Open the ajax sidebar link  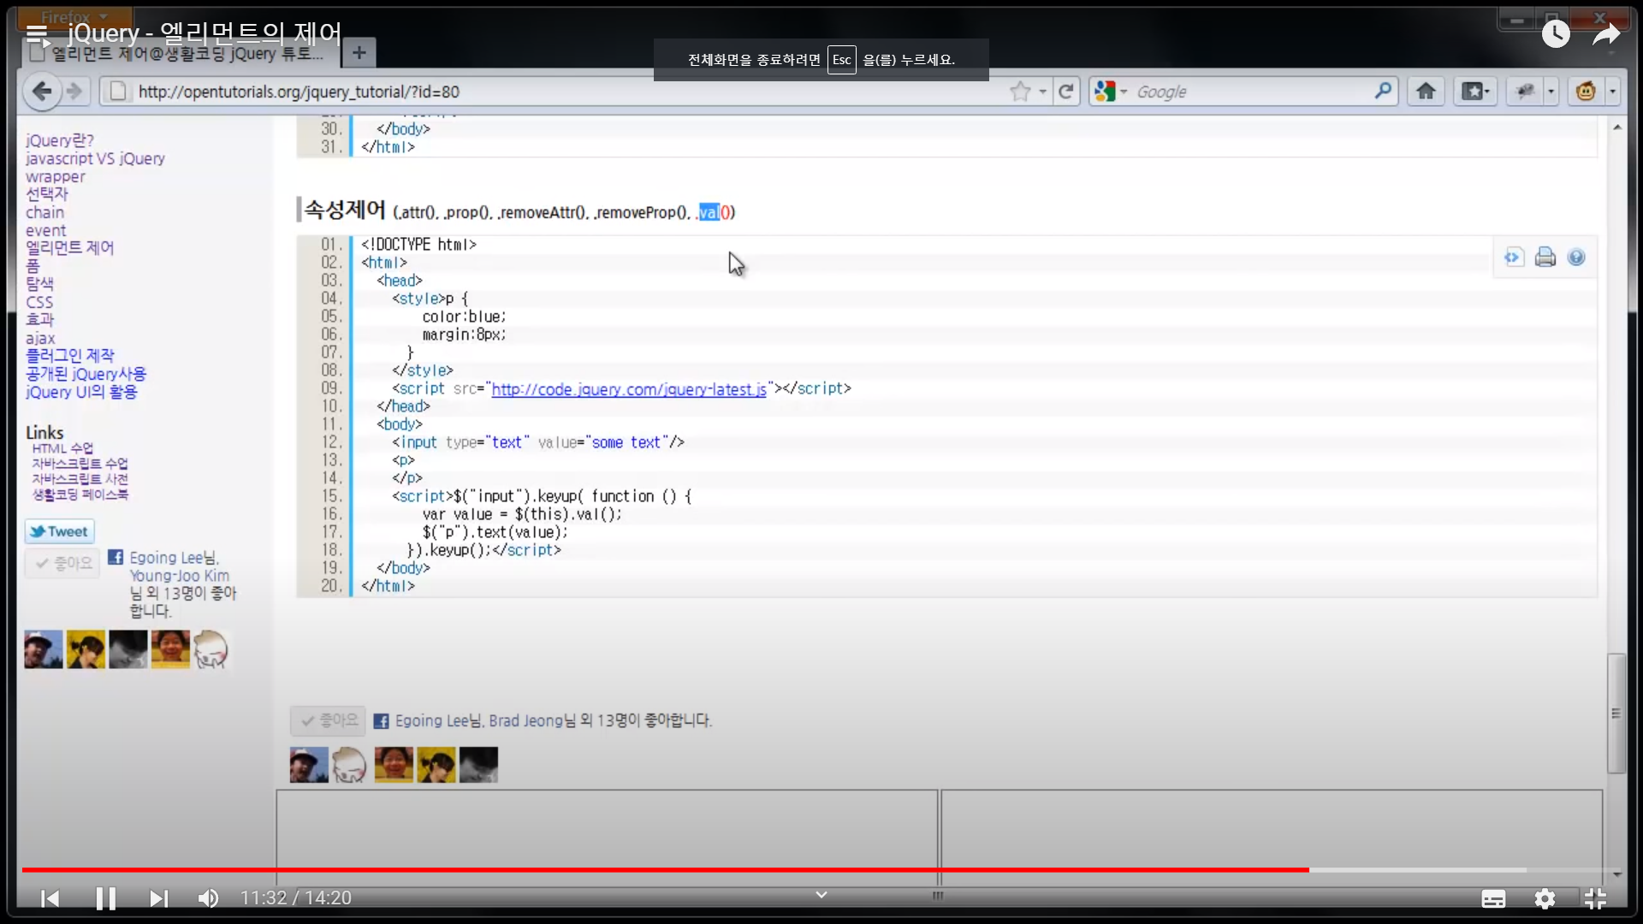coord(40,338)
